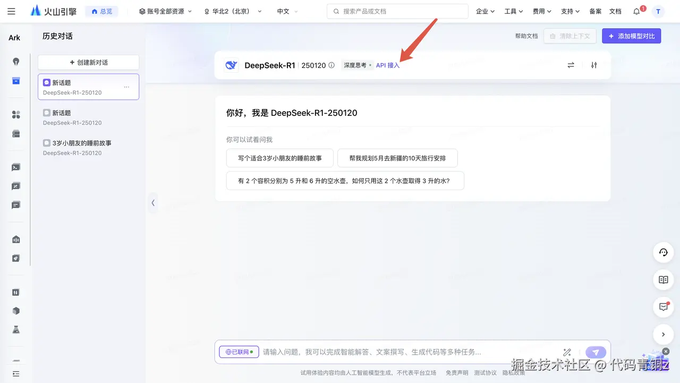This screenshot has height=383, width=680.
Task: Send message with paper plane button
Action: click(x=596, y=352)
